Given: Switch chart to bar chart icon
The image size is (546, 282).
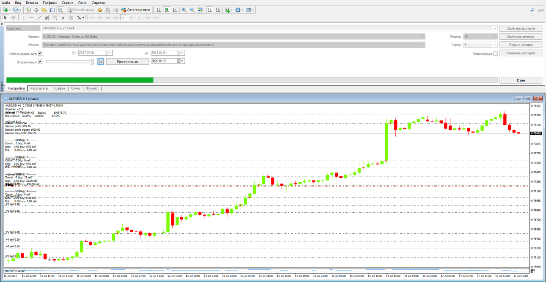Looking at the screenshot, I should pyautogui.click(x=159, y=10).
